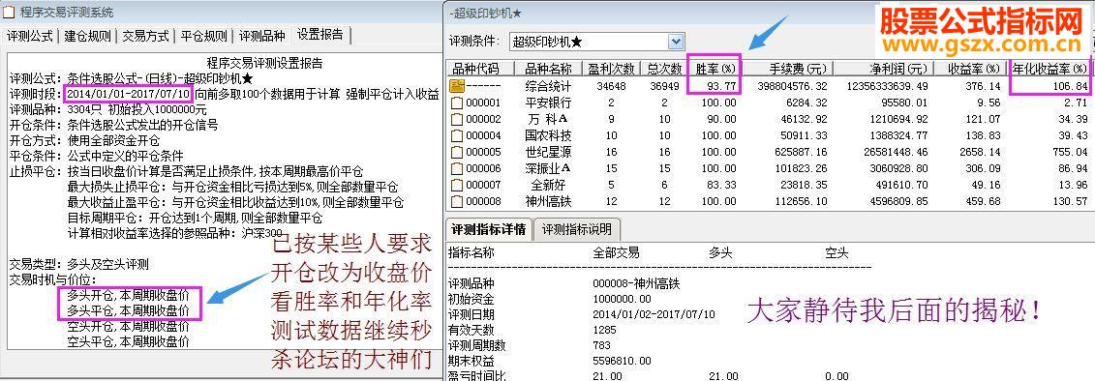Select the 深振业A row name
The width and height of the screenshot is (1095, 381).
point(548,168)
